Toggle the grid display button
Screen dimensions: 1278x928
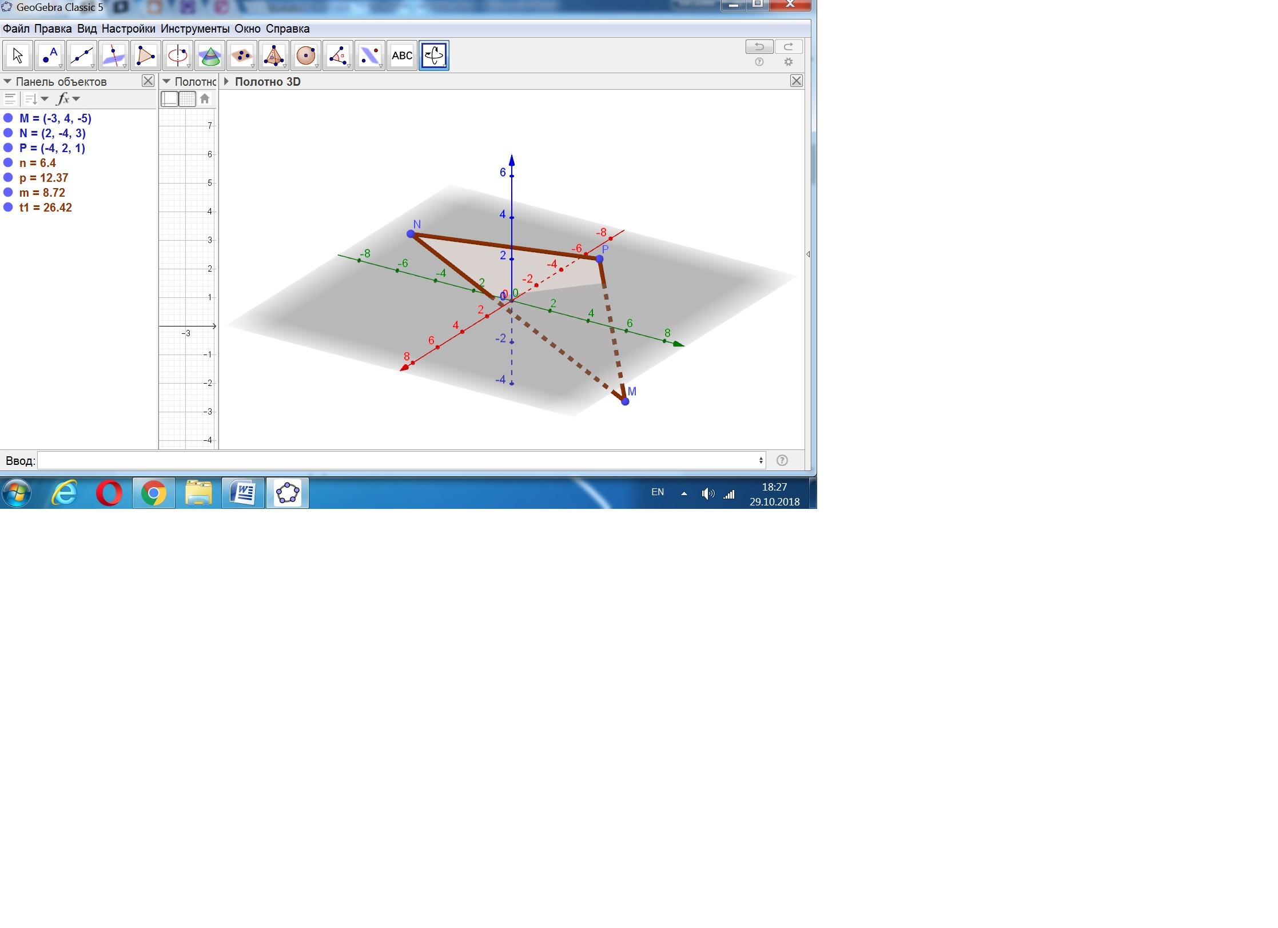(188, 99)
